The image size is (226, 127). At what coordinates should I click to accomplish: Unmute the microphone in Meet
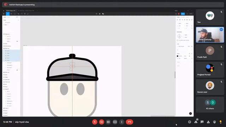95,122
